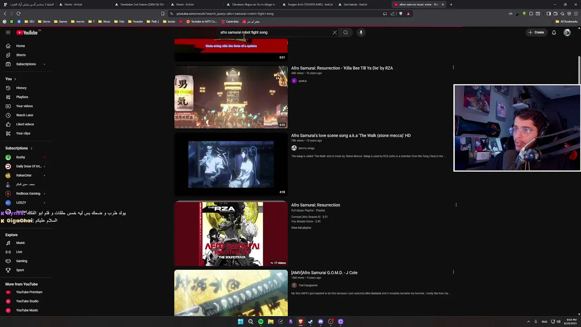Click View full playlist link
The width and height of the screenshot is (581, 327).
tap(301, 228)
